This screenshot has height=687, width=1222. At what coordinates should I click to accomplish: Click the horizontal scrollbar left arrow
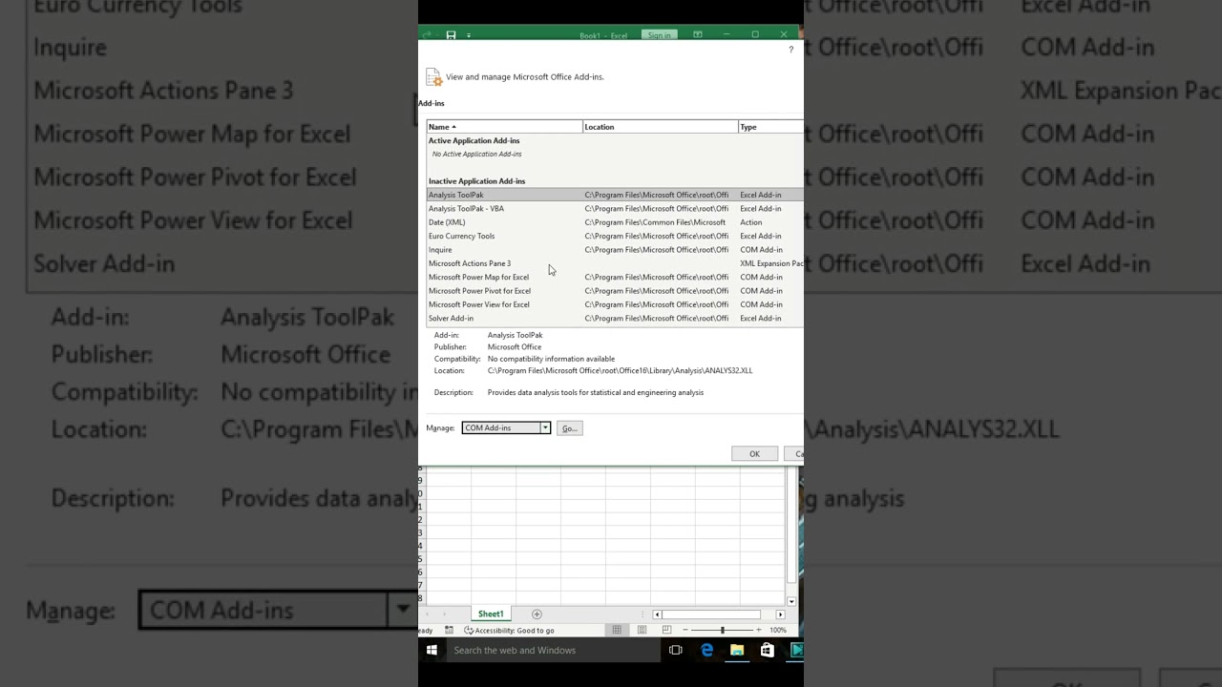click(657, 614)
